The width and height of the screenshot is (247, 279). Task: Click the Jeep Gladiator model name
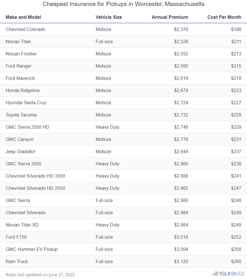click(x=20, y=151)
